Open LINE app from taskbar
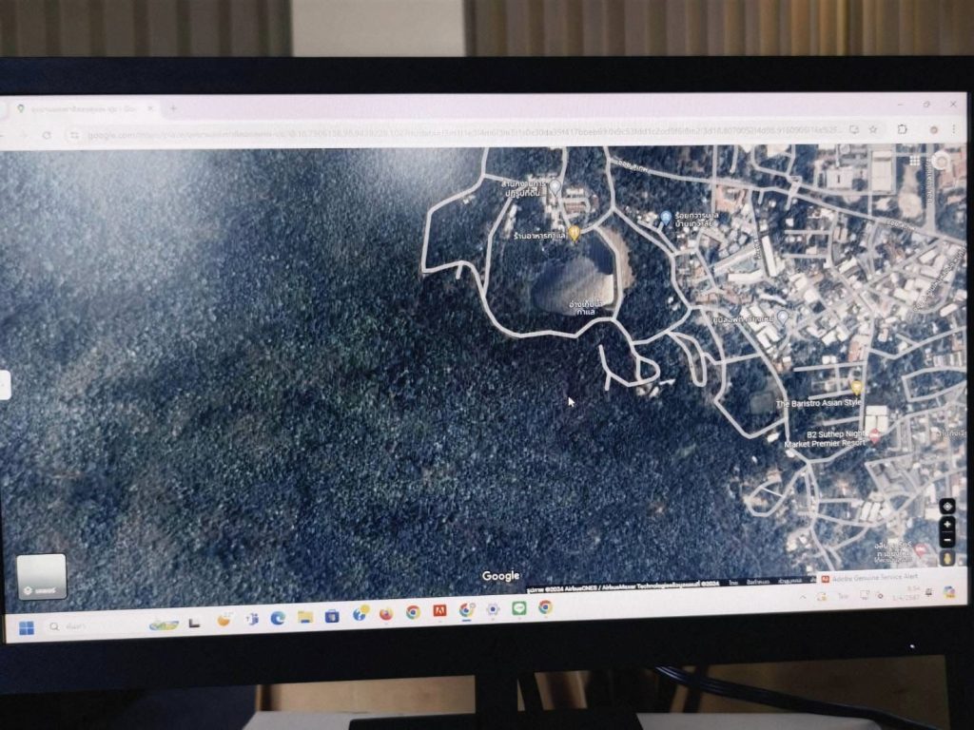This screenshot has height=730, width=974. click(519, 608)
